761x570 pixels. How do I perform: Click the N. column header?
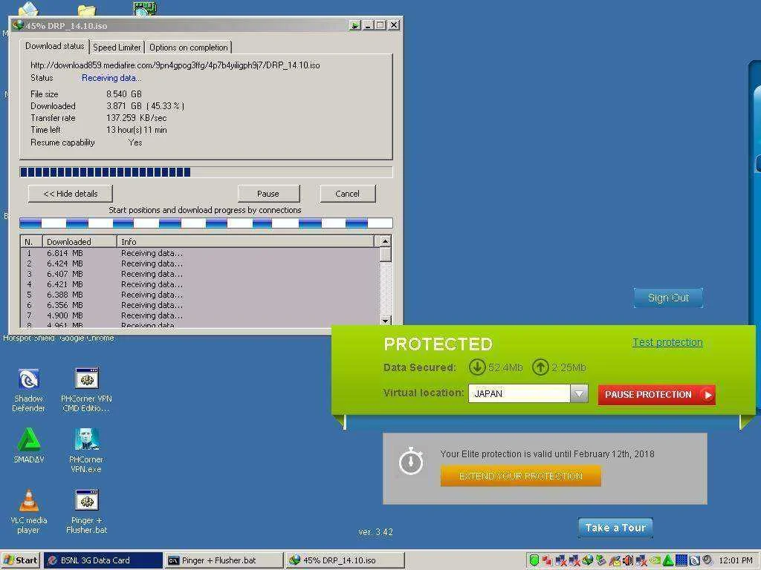tap(31, 241)
